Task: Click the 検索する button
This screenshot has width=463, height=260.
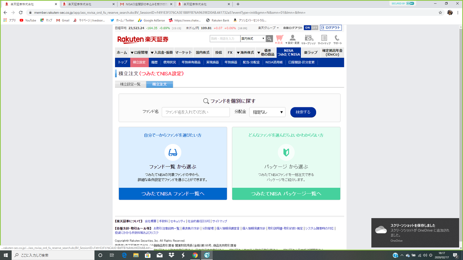Action: click(303, 112)
